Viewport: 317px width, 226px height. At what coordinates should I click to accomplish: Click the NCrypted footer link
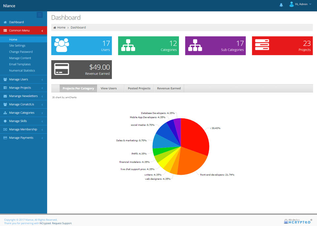[x=45, y=223]
